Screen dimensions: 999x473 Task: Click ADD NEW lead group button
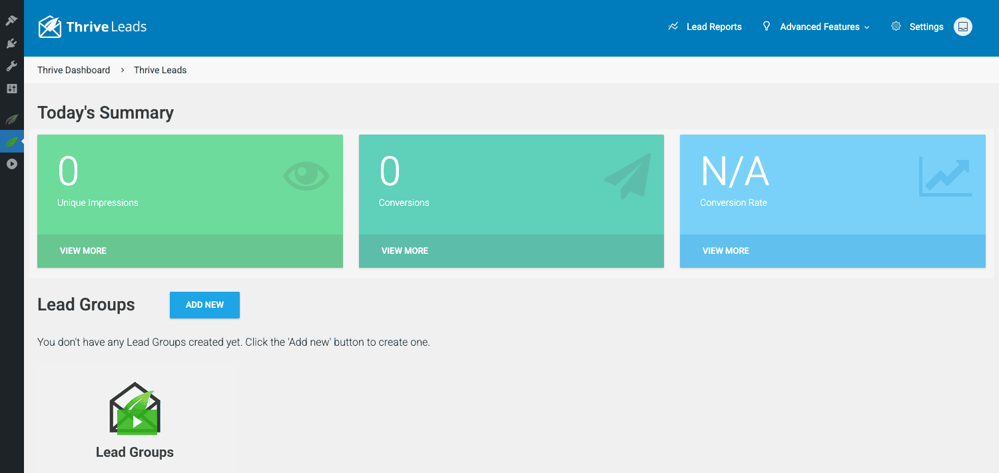[204, 304]
